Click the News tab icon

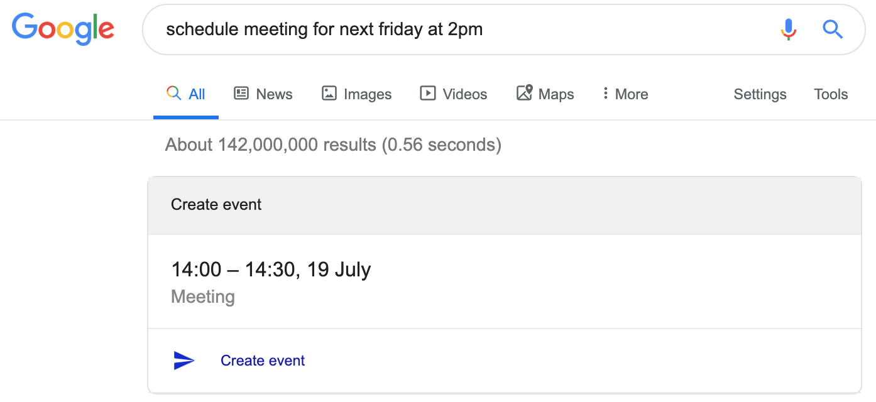coord(241,94)
